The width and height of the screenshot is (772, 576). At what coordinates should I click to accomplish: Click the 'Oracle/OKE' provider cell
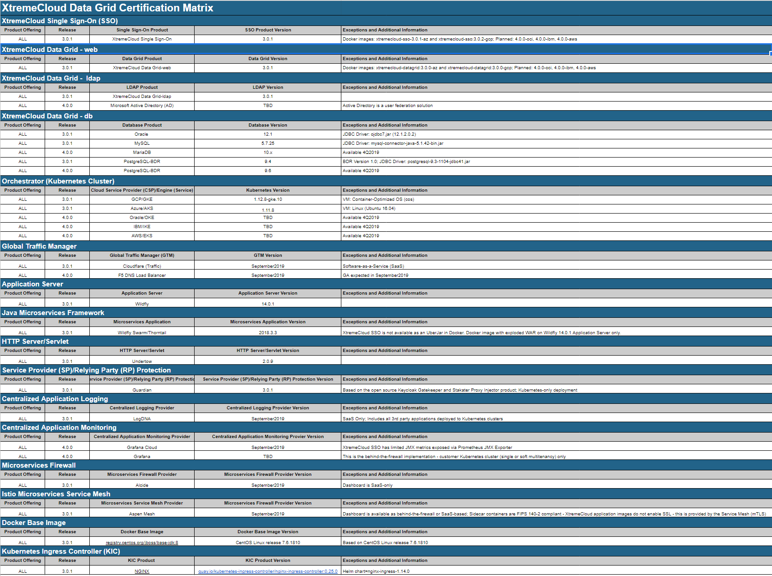(142, 218)
